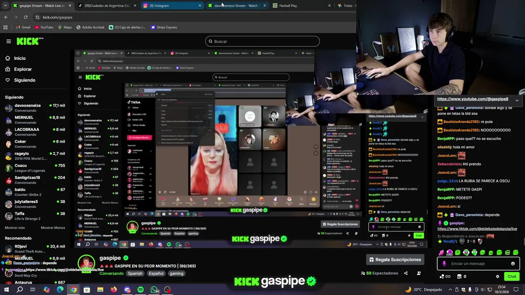This screenshot has width=525, height=295.
Task: Open the emoji picker in chat input
Action: [x=513, y=263]
